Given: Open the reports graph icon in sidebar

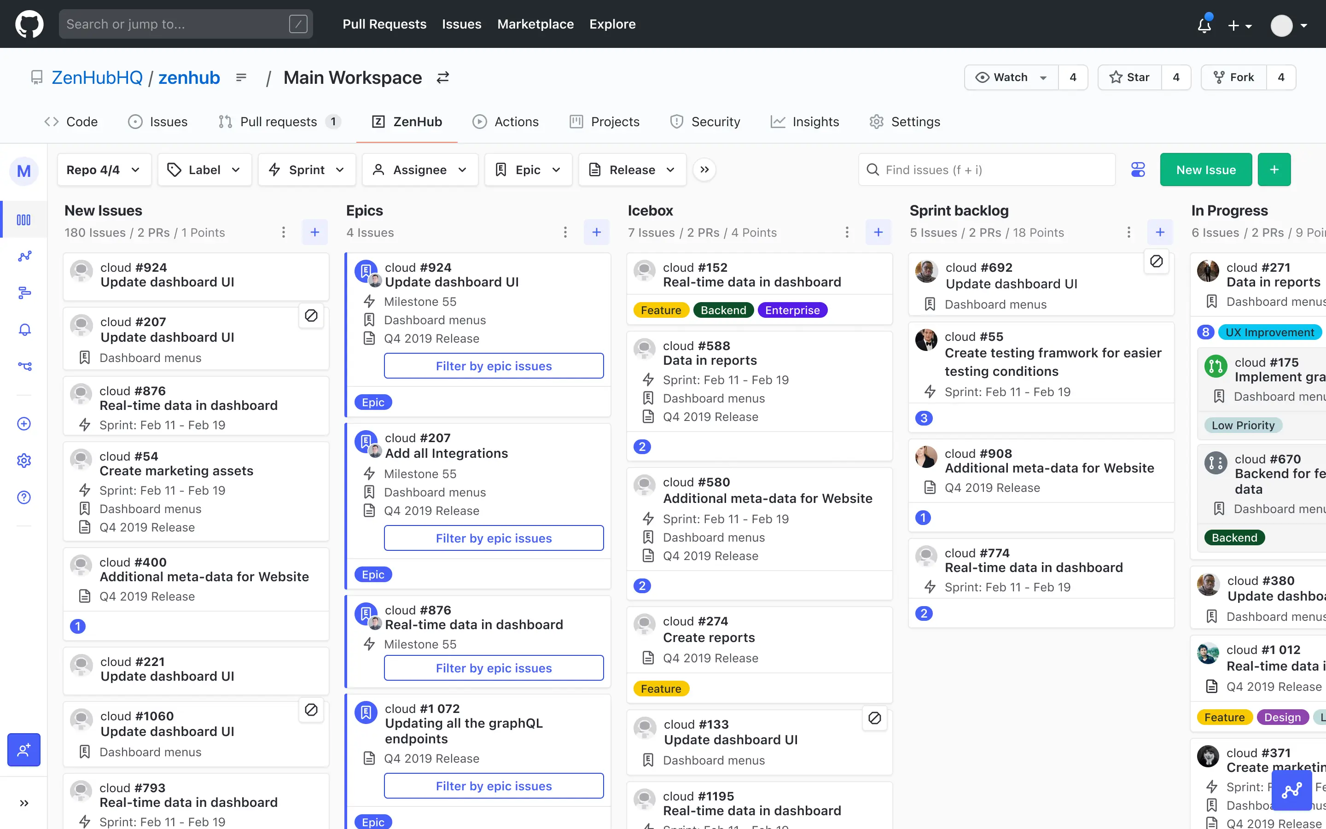Looking at the screenshot, I should click(24, 256).
